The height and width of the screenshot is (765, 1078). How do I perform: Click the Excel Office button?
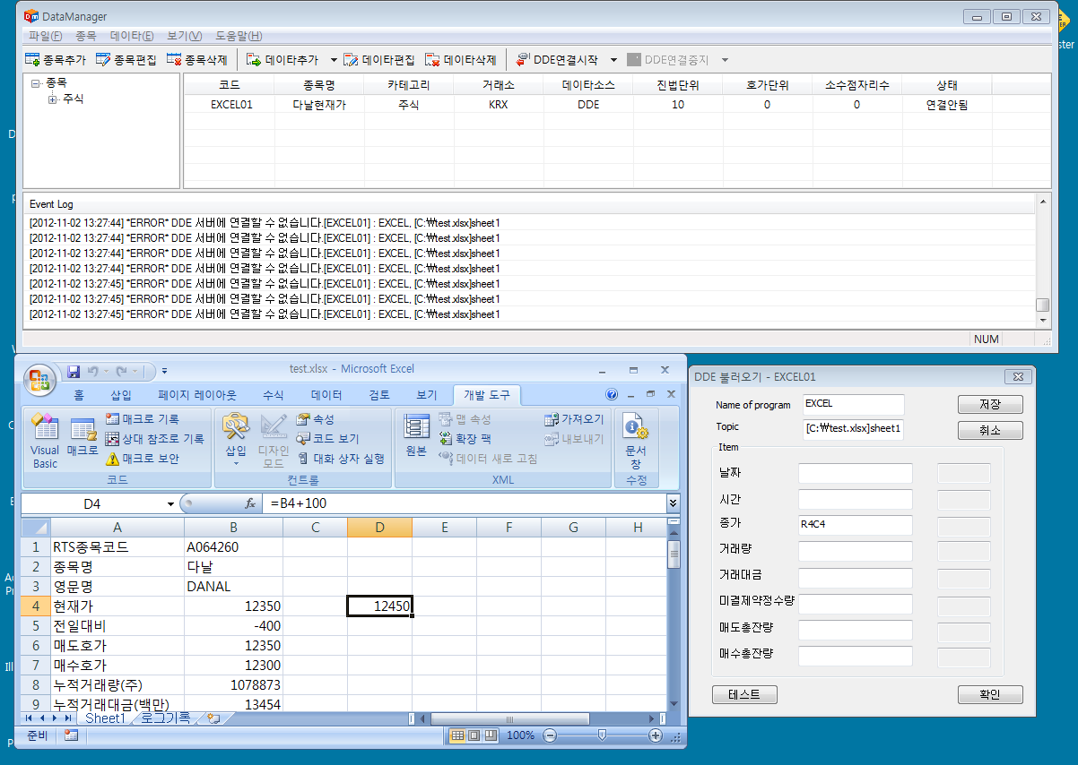coord(39,380)
